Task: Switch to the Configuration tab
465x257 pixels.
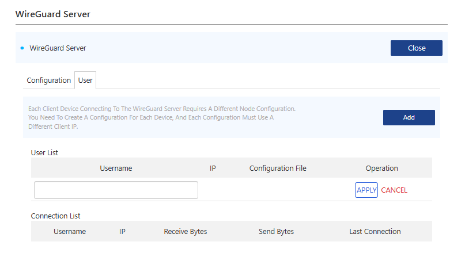Action: coord(49,80)
